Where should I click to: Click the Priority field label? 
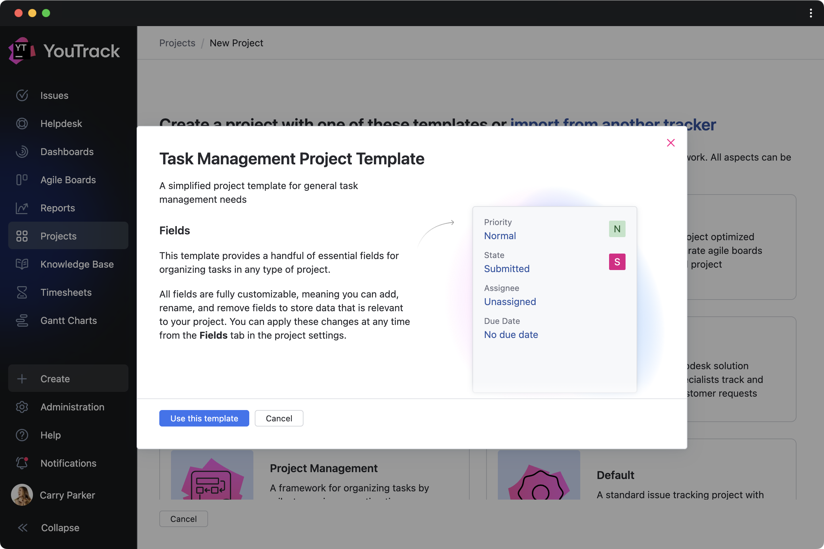tap(498, 222)
